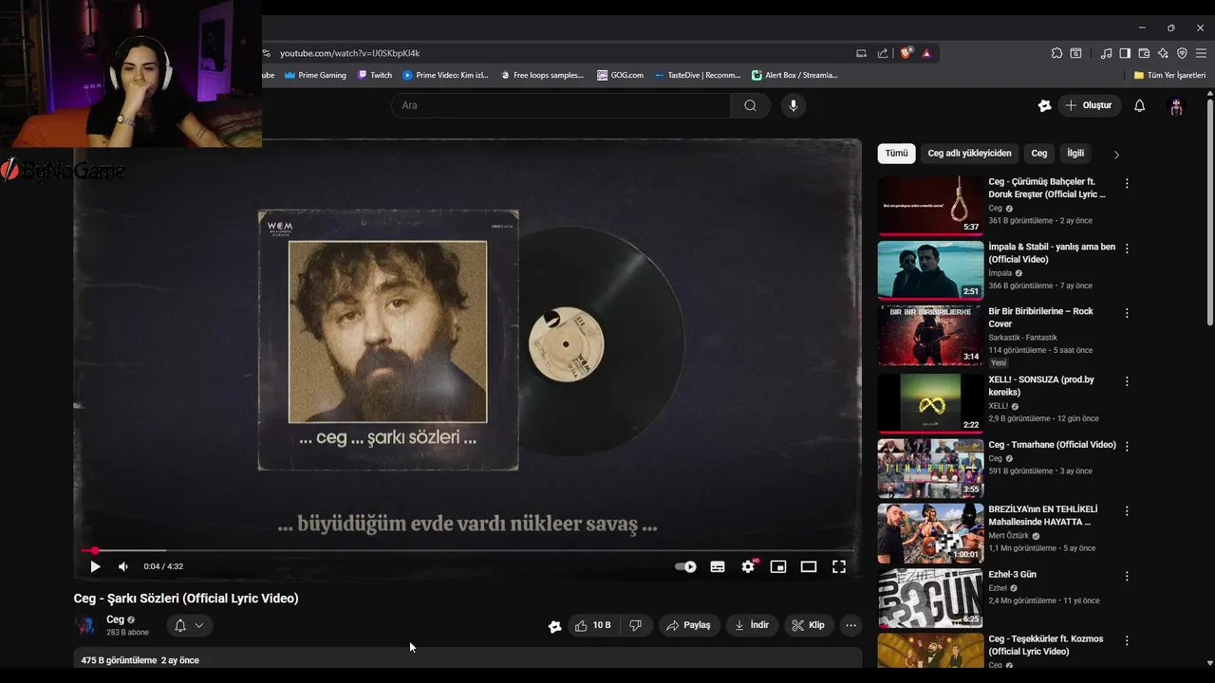Click the Paylaş share button
Viewport: 1215px width, 683px height.
[x=688, y=625]
